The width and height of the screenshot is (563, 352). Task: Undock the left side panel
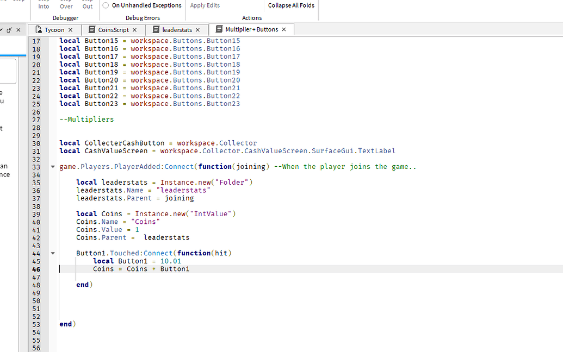click(x=9, y=30)
